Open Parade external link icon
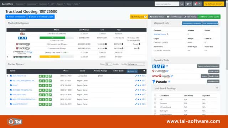Viewport: 228px width, 128px height. [x=169, y=81]
